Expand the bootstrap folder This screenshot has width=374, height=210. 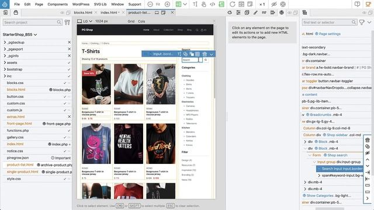tap(5, 69)
